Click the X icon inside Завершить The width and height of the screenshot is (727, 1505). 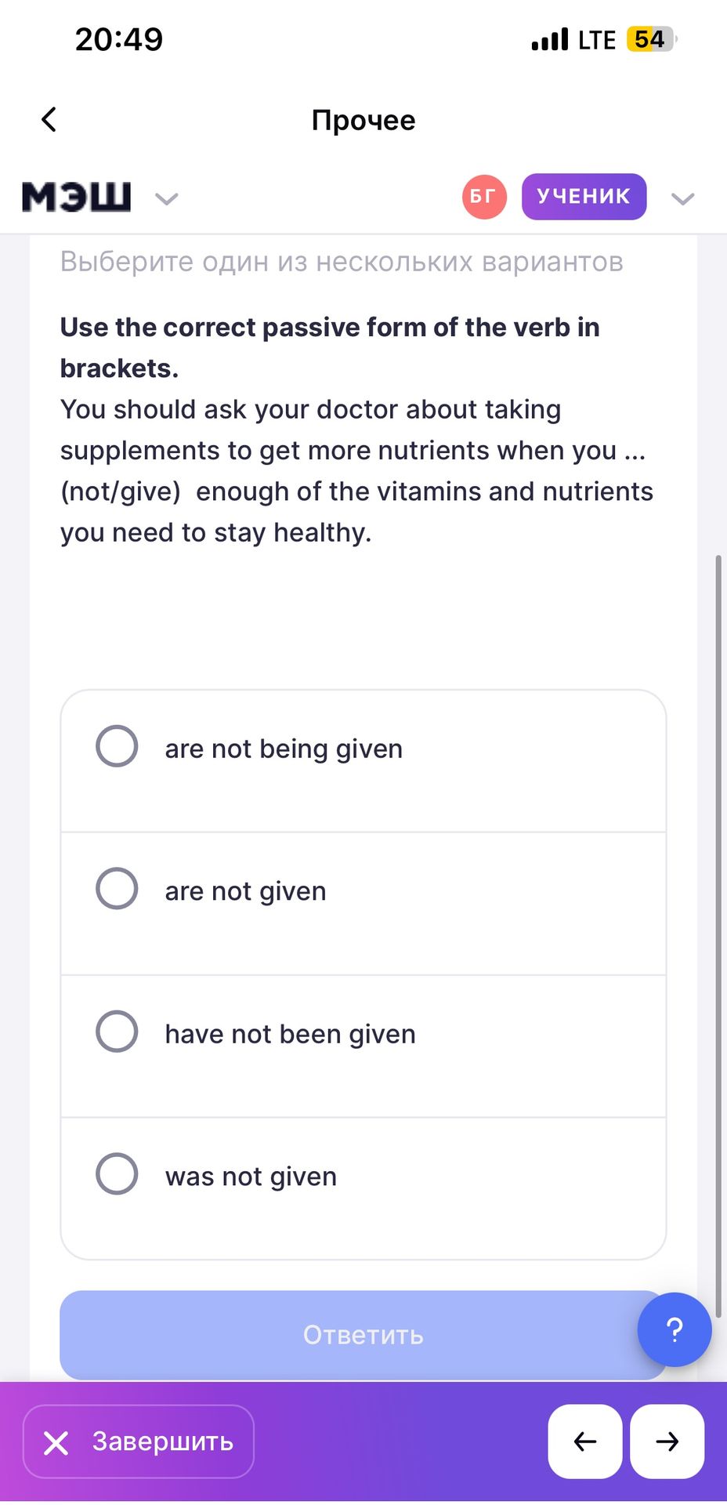click(x=56, y=1442)
